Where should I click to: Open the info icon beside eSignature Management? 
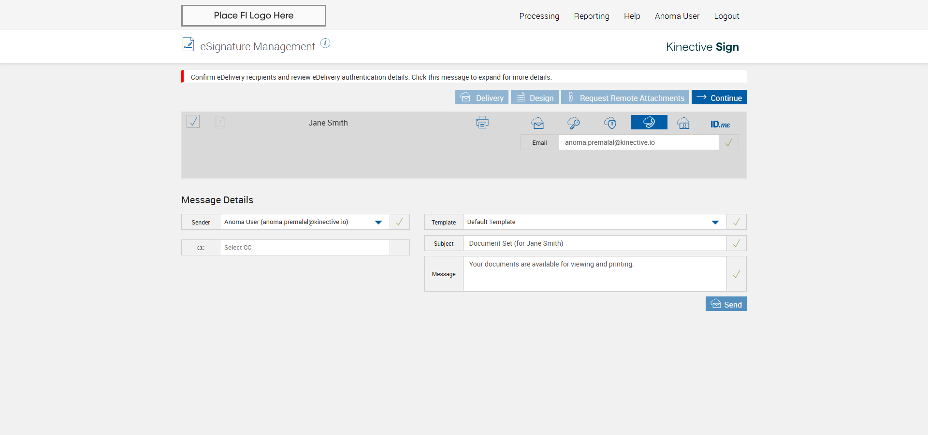point(325,43)
